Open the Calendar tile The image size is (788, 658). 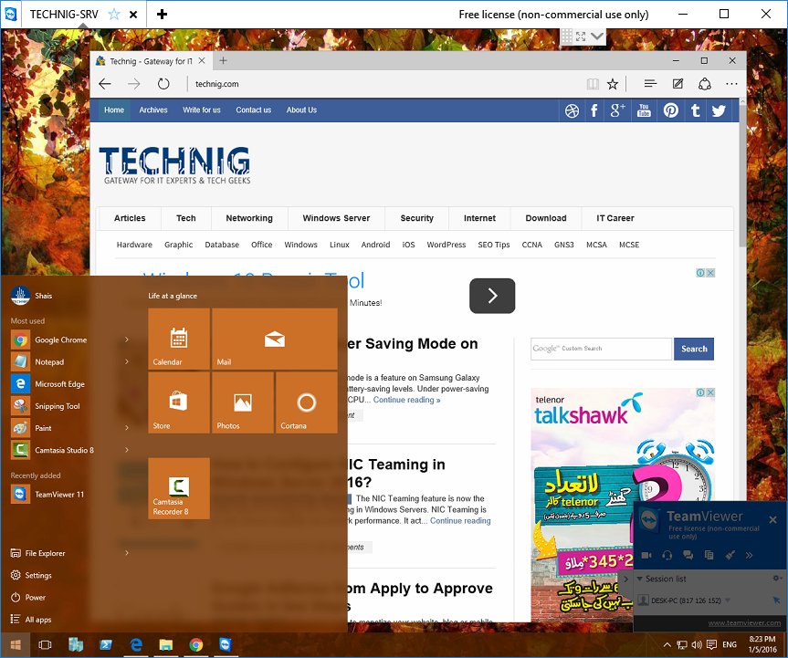[179, 339]
